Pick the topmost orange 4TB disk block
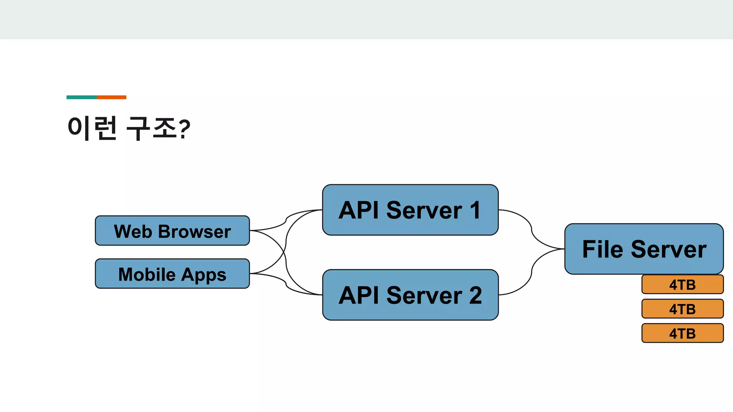 (x=682, y=285)
